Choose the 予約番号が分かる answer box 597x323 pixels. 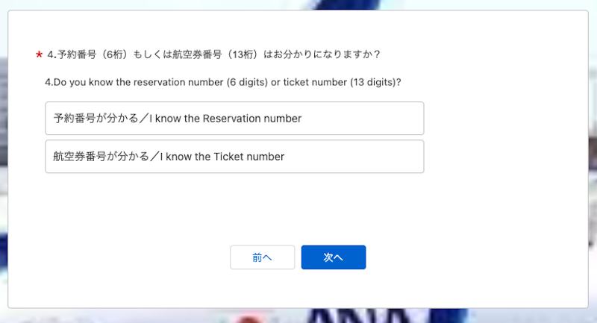tap(234, 119)
